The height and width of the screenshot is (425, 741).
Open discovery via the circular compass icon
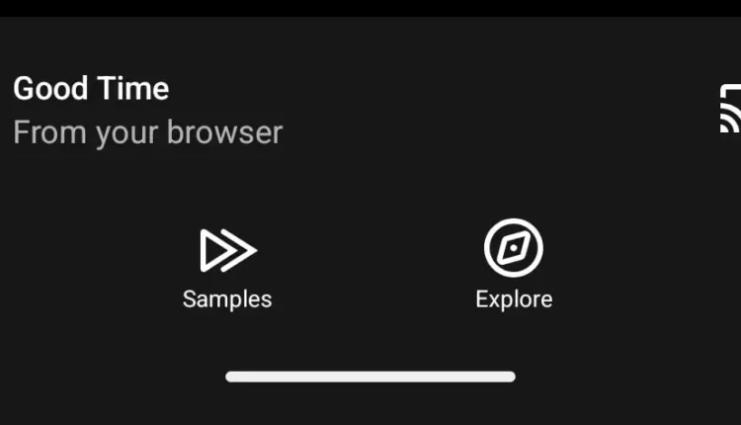tap(514, 248)
